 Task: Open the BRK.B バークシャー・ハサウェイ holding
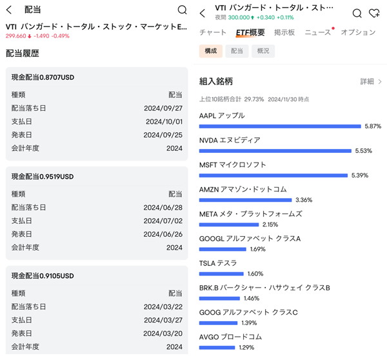(264, 288)
